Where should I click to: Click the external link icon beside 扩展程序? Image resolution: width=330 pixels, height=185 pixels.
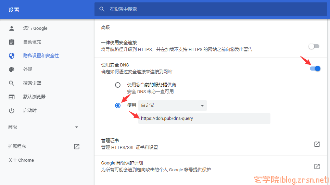coord(77,147)
